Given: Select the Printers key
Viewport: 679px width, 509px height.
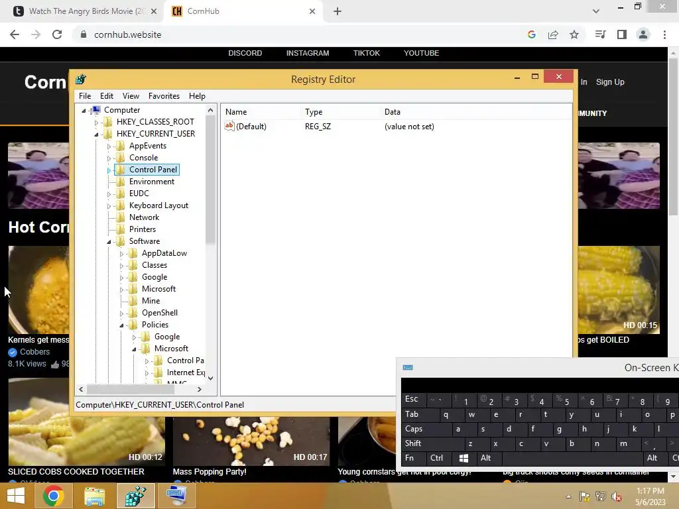Looking at the screenshot, I should point(143,229).
